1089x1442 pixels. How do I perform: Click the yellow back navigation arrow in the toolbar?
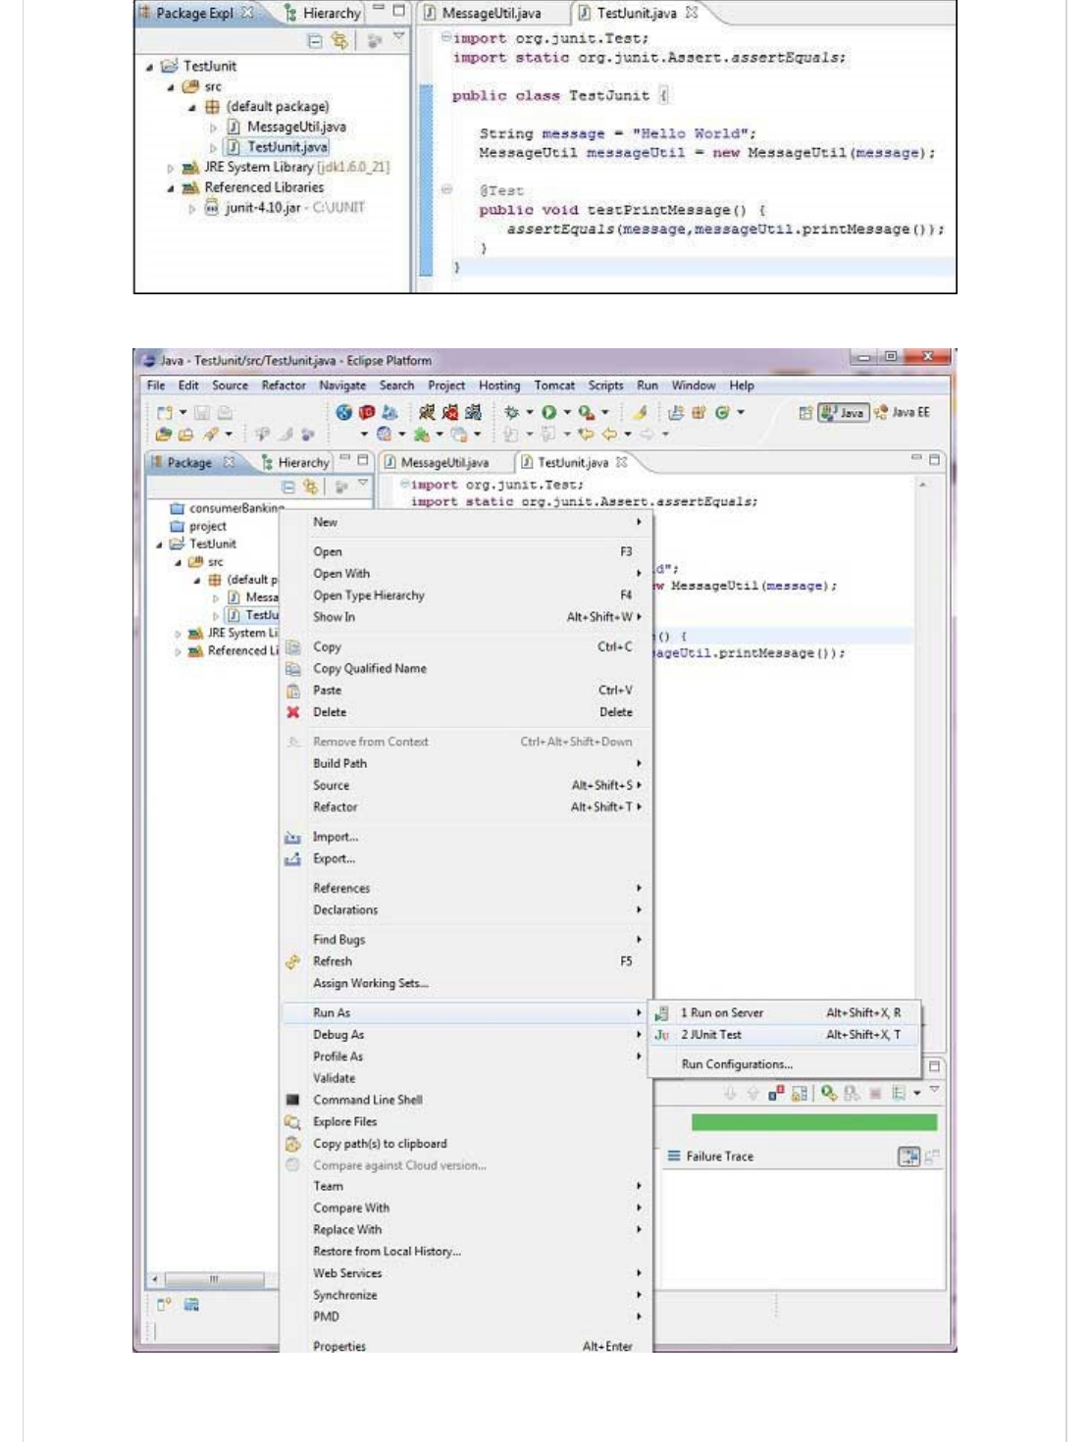(x=609, y=434)
